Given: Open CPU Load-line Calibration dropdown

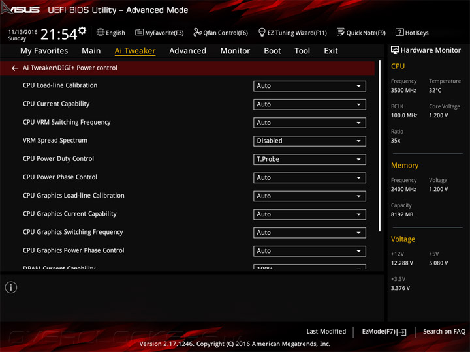Looking at the screenshot, I should click(309, 86).
